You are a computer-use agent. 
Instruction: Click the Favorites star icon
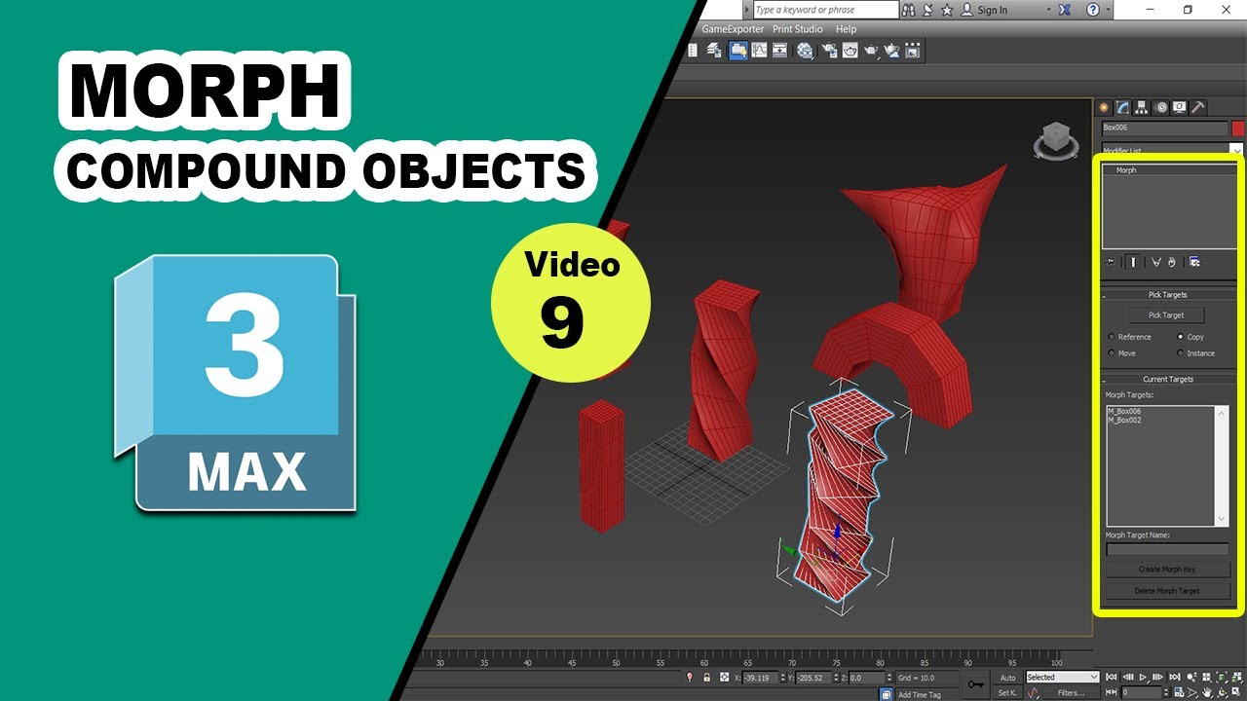point(947,10)
